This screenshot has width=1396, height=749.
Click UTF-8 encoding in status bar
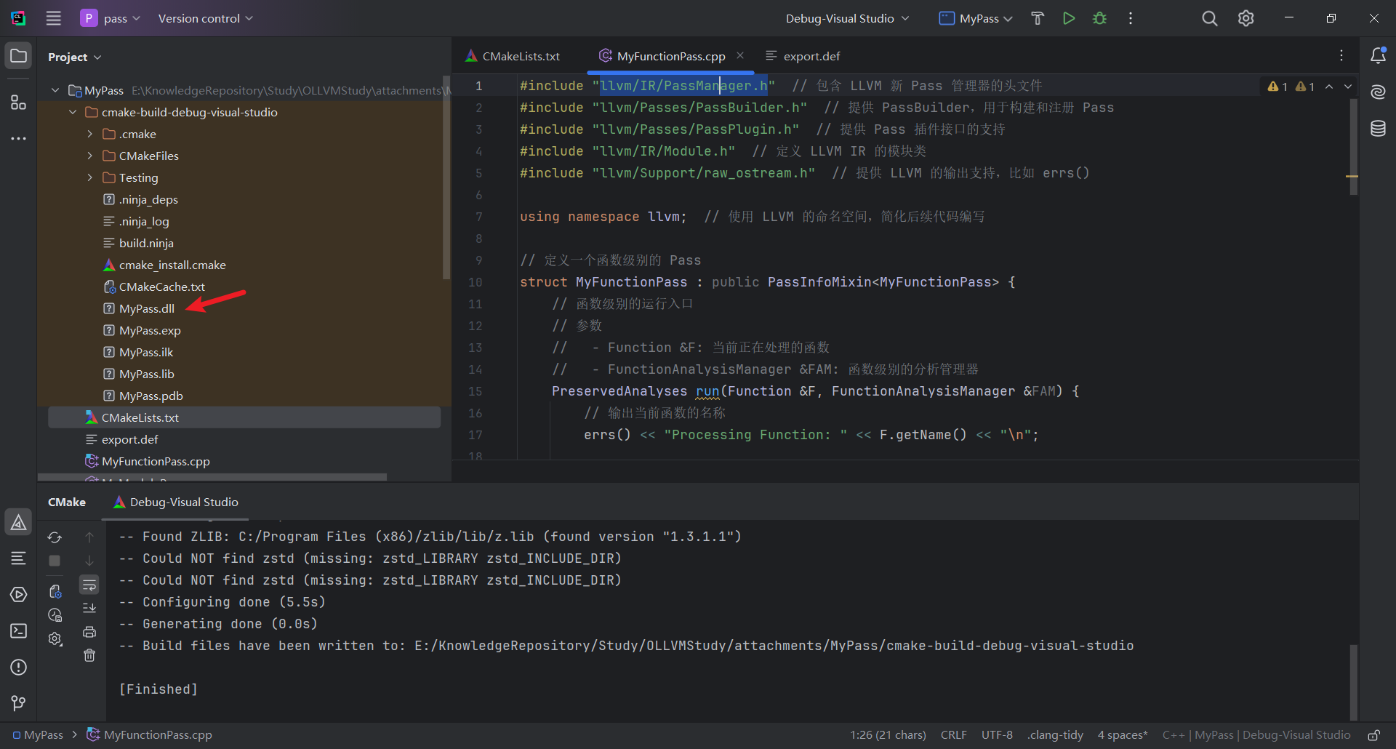tap(997, 735)
